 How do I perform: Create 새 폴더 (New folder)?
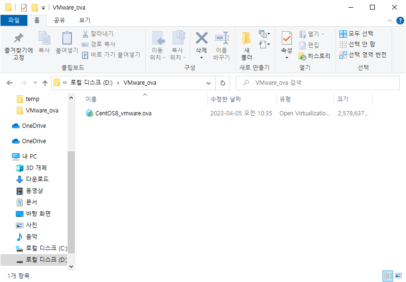(x=247, y=46)
